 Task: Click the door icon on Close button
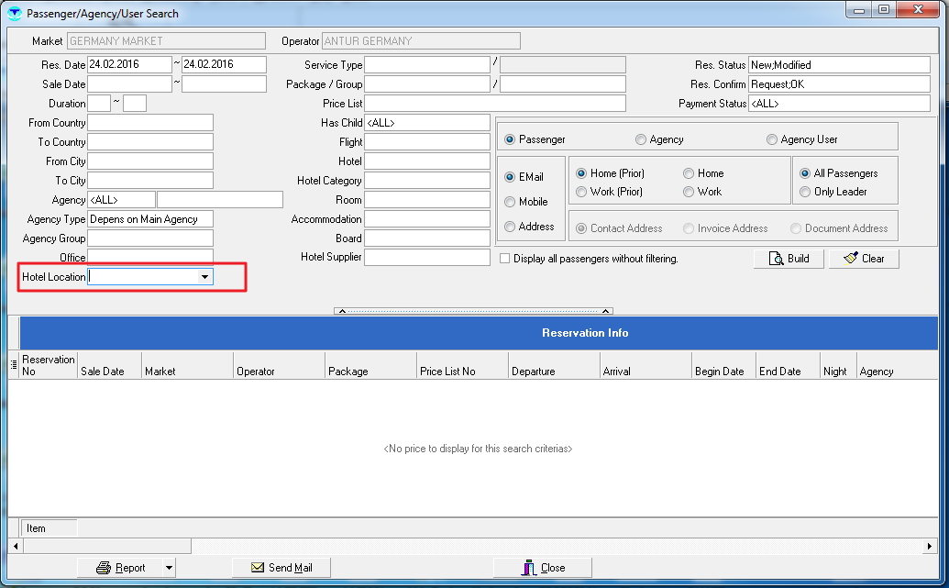pos(529,568)
